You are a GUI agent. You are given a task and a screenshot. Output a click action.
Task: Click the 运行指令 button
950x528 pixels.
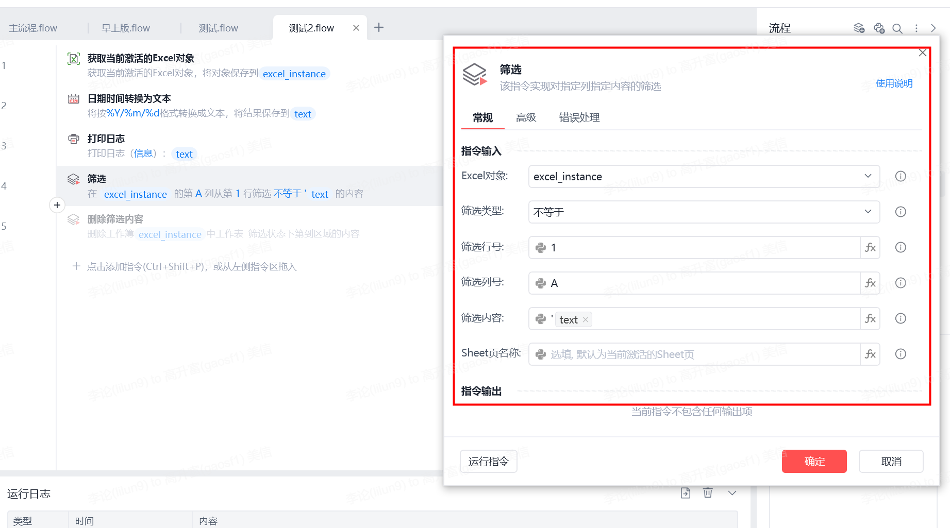[489, 461]
